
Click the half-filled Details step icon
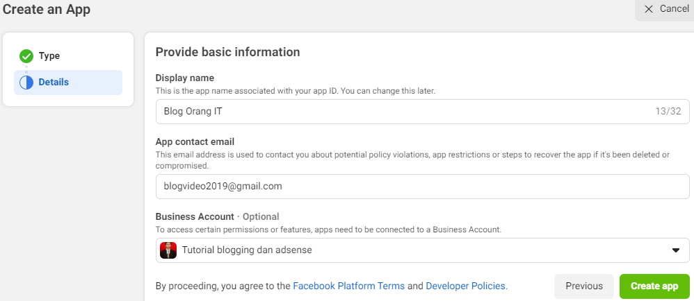coord(26,83)
